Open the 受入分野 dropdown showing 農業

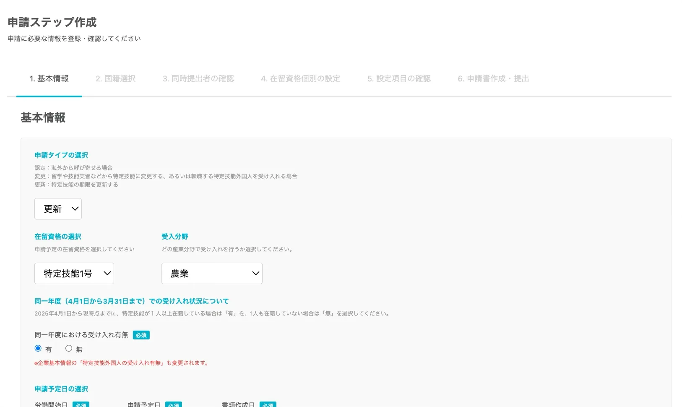coord(211,273)
